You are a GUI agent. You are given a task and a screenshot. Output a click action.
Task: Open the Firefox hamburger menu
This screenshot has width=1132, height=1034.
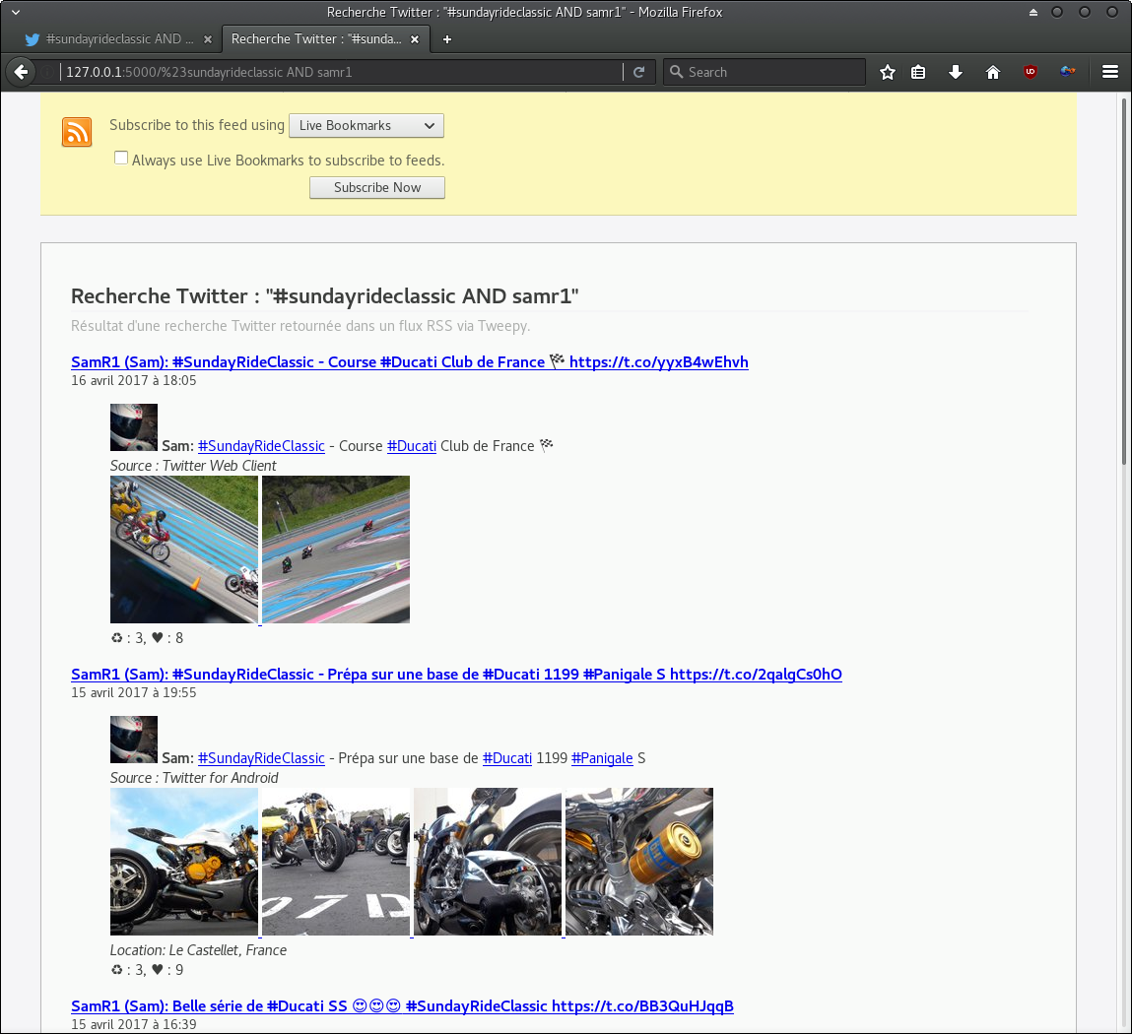click(1110, 72)
